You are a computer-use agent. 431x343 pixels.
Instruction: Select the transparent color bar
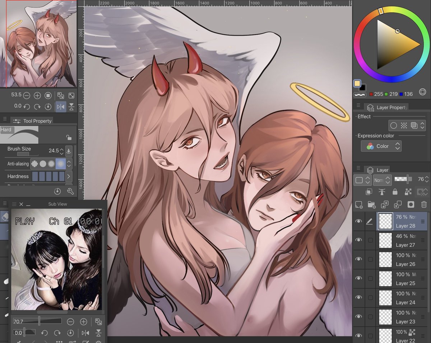(x=360, y=95)
